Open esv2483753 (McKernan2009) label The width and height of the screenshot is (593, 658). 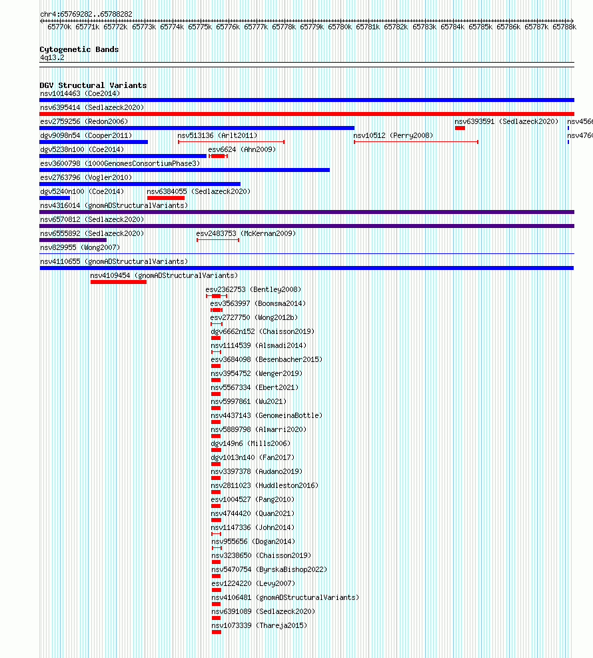pos(246,233)
